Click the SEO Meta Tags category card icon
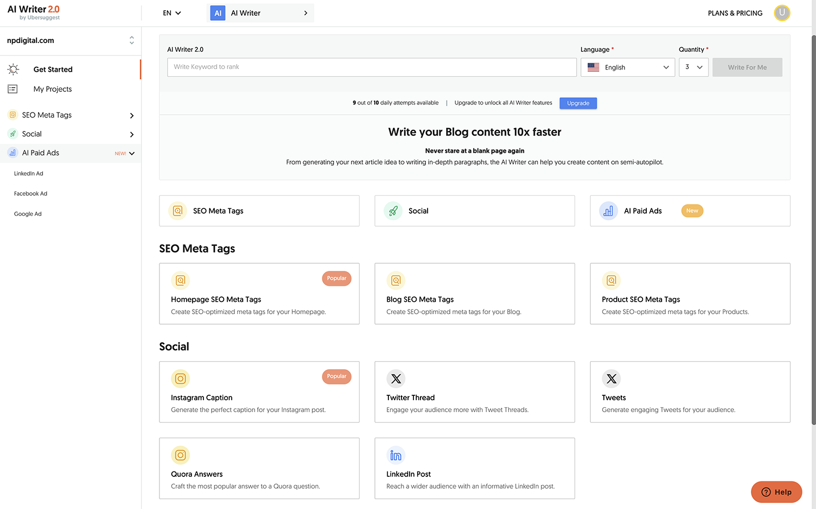This screenshot has height=509, width=816. 177,210
